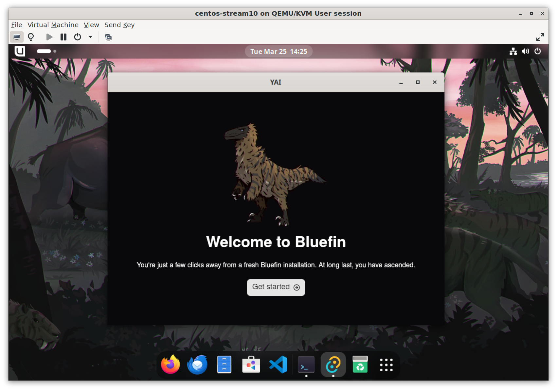
Task: Minimize the centos-stream10 QEMU/KVM window
Action: (x=520, y=14)
